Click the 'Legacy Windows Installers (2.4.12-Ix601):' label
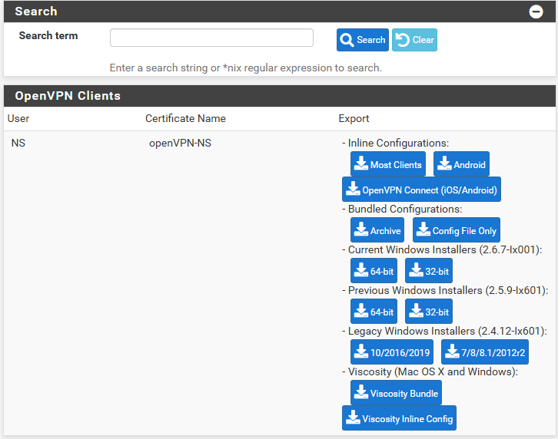The height and width of the screenshot is (439, 558). 447,331
